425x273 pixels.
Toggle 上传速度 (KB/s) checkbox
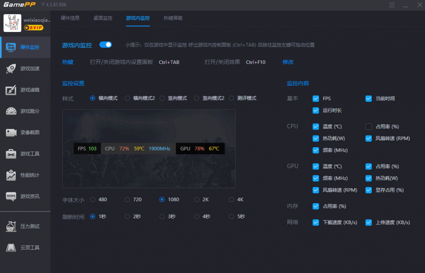click(x=369, y=223)
